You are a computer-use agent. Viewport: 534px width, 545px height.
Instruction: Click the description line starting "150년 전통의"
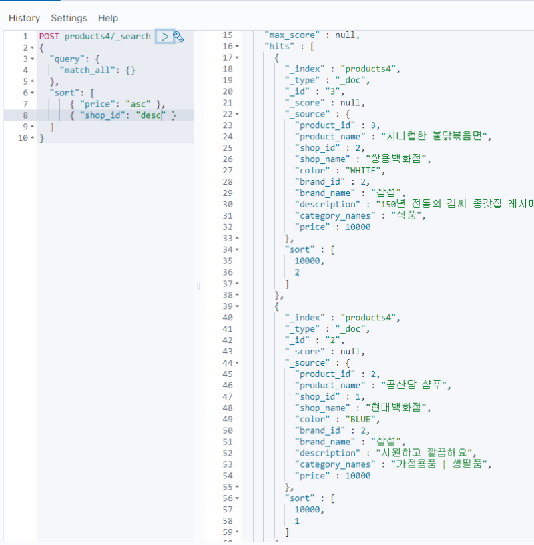coord(415,204)
